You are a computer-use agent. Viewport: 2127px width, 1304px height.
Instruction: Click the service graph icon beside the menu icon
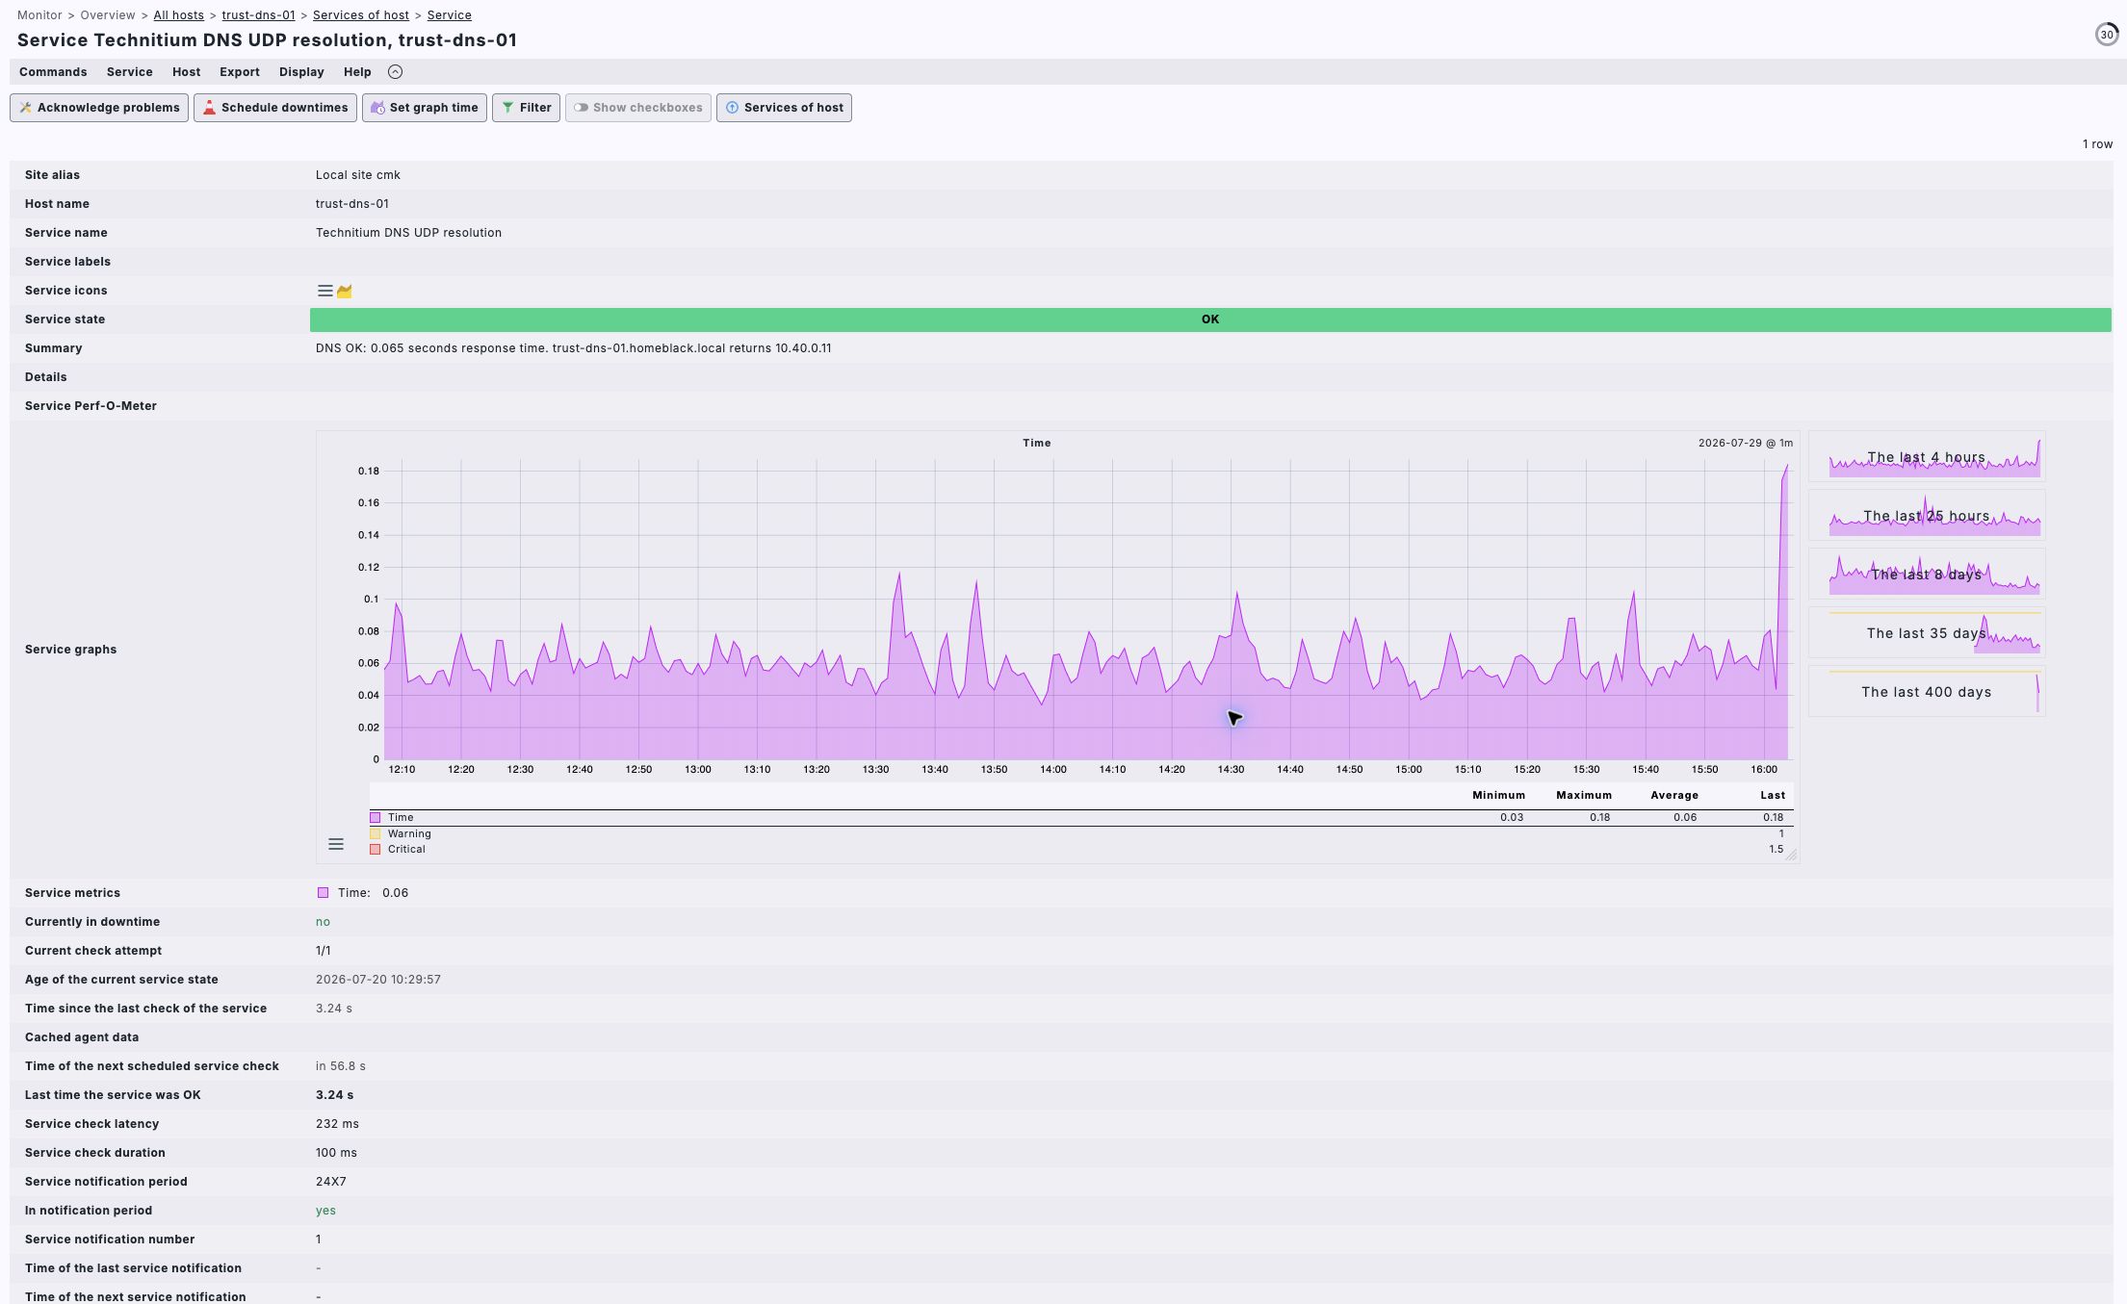(344, 291)
